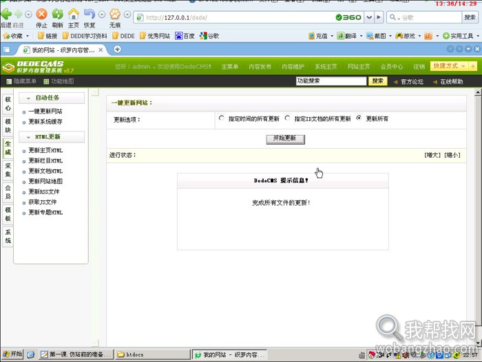Image resolution: width=482 pixels, height=362 pixels.
Task: Select the 模板 sidebar tab
Action: point(8,214)
